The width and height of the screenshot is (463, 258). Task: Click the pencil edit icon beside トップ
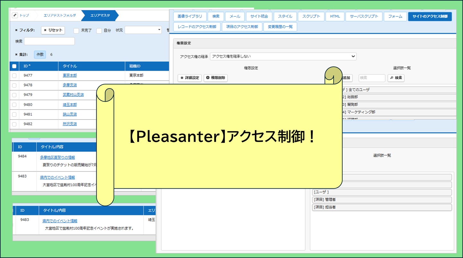pyautogui.click(x=15, y=15)
